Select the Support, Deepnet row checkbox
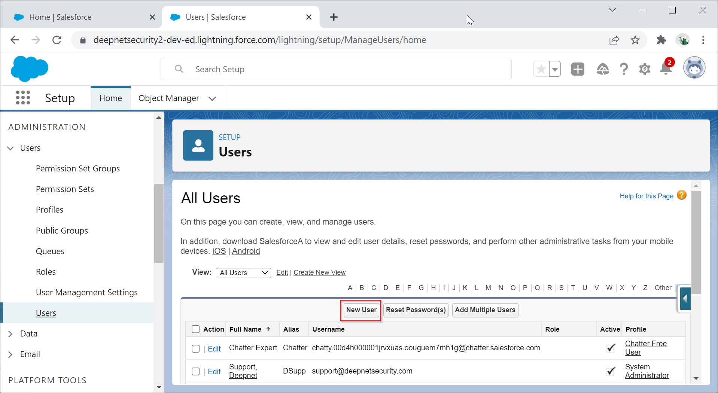This screenshot has width=718, height=393. pyautogui.click(x=195, y=372)
